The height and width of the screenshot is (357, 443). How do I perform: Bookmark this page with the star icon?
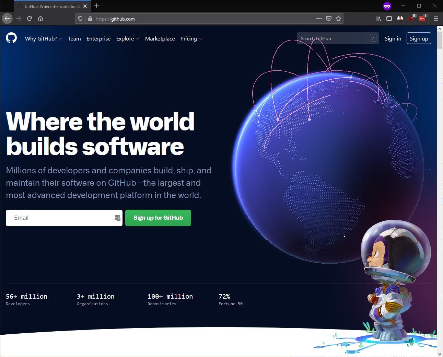[338, 19]
